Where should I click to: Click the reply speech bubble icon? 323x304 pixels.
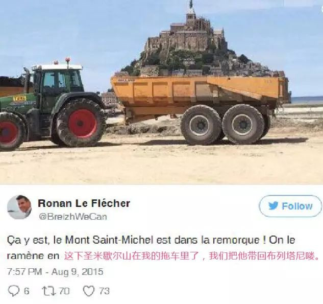pyautogui.click(x=14, y=291)
